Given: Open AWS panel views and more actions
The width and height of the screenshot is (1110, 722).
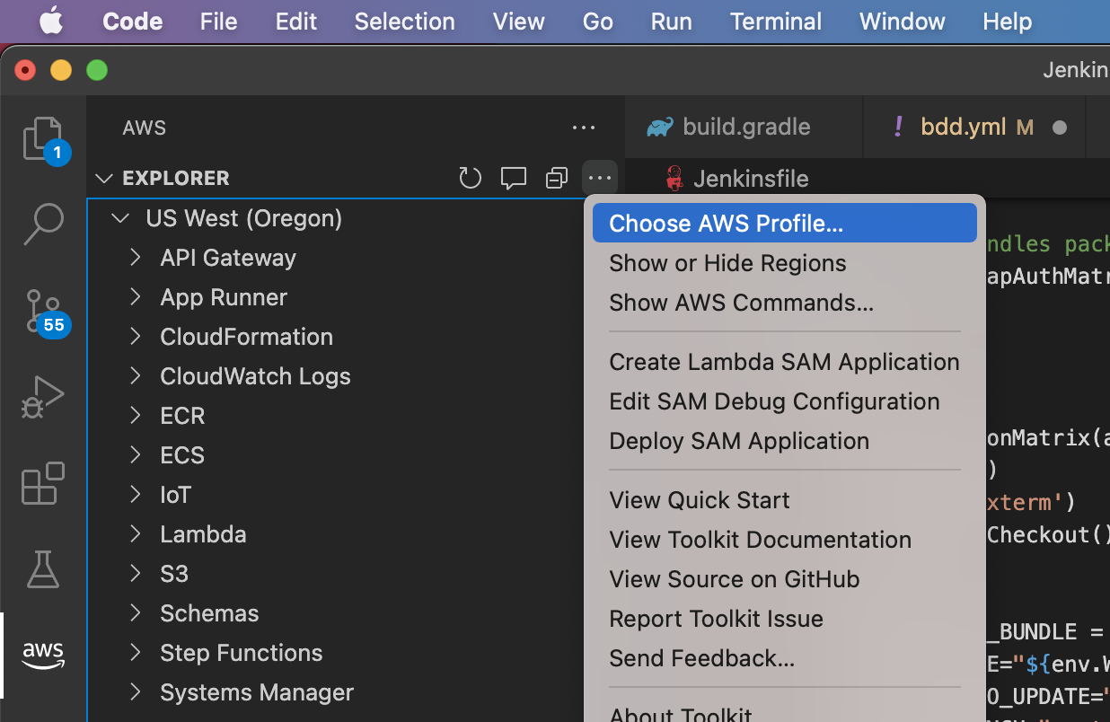Looking at the screenshot, I should 584,128.
